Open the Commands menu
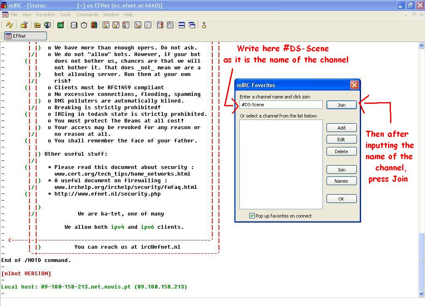 87,15
